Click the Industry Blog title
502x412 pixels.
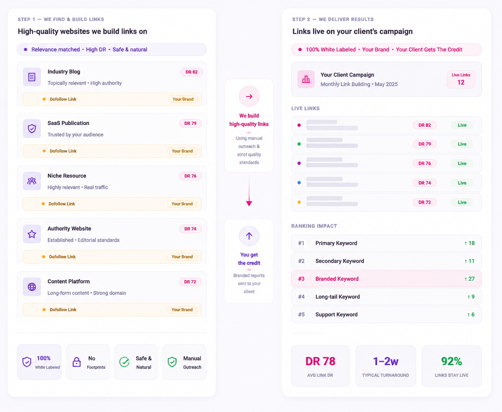point(64,72)
